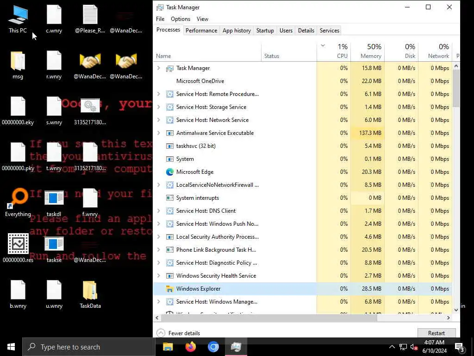Click the horizontal scrollbar right arrow

tap(449, 318)
